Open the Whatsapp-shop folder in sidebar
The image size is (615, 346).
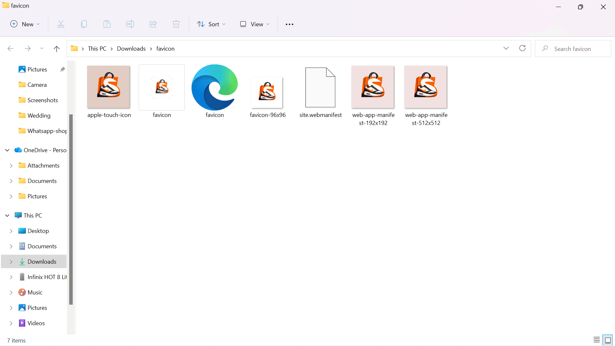[x=43, y=131]
